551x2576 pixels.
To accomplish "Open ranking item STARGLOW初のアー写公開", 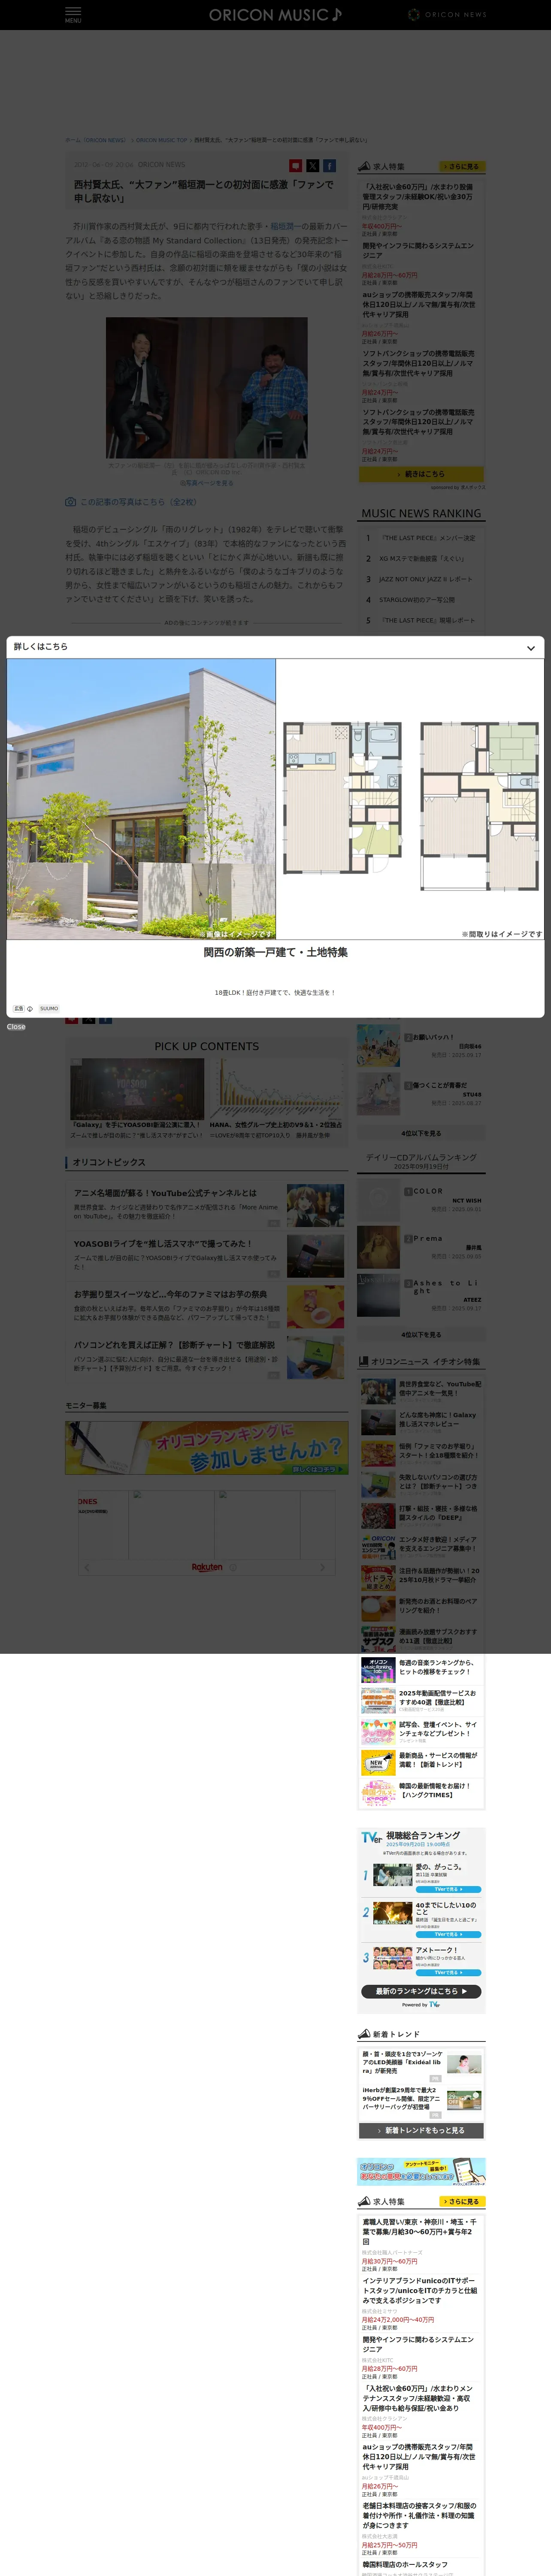I will tap(417, 600).
